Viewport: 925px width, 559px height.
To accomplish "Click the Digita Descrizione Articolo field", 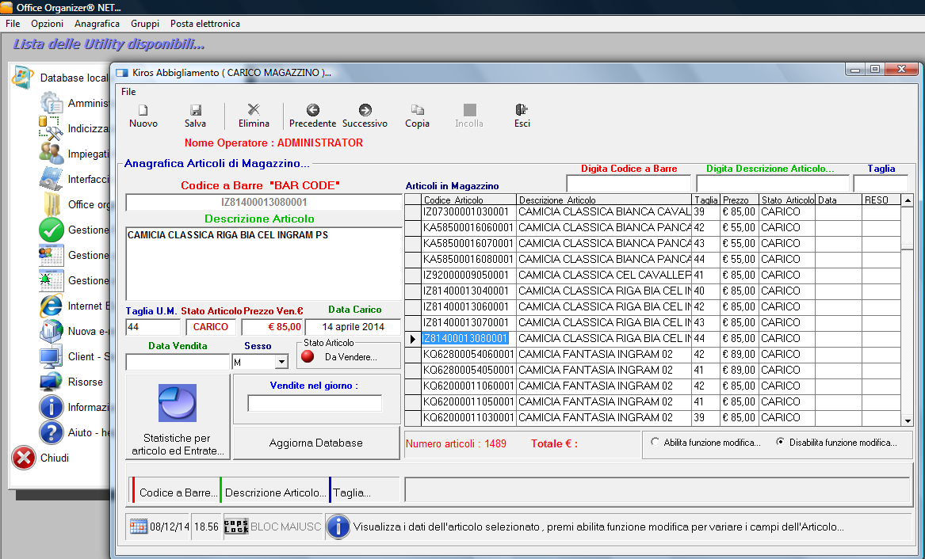I will (773, 183).
